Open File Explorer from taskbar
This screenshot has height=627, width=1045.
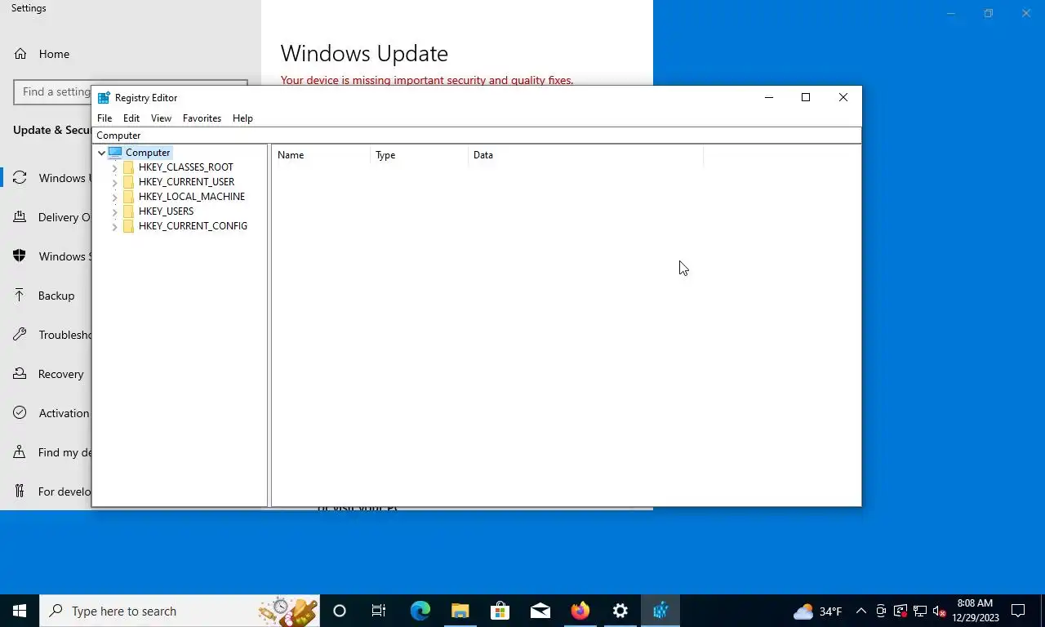click(460, 611)
